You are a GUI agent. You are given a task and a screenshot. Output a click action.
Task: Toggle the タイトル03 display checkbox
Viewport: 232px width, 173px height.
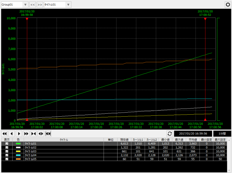(7, 151)
